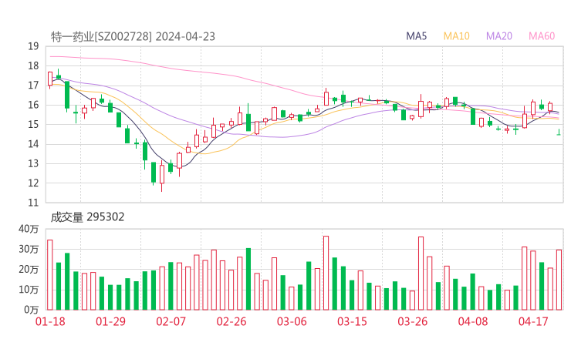Click the 01-18 date axis label
The height and width of the screenshot is (339, 571).
tap(50, 321)
